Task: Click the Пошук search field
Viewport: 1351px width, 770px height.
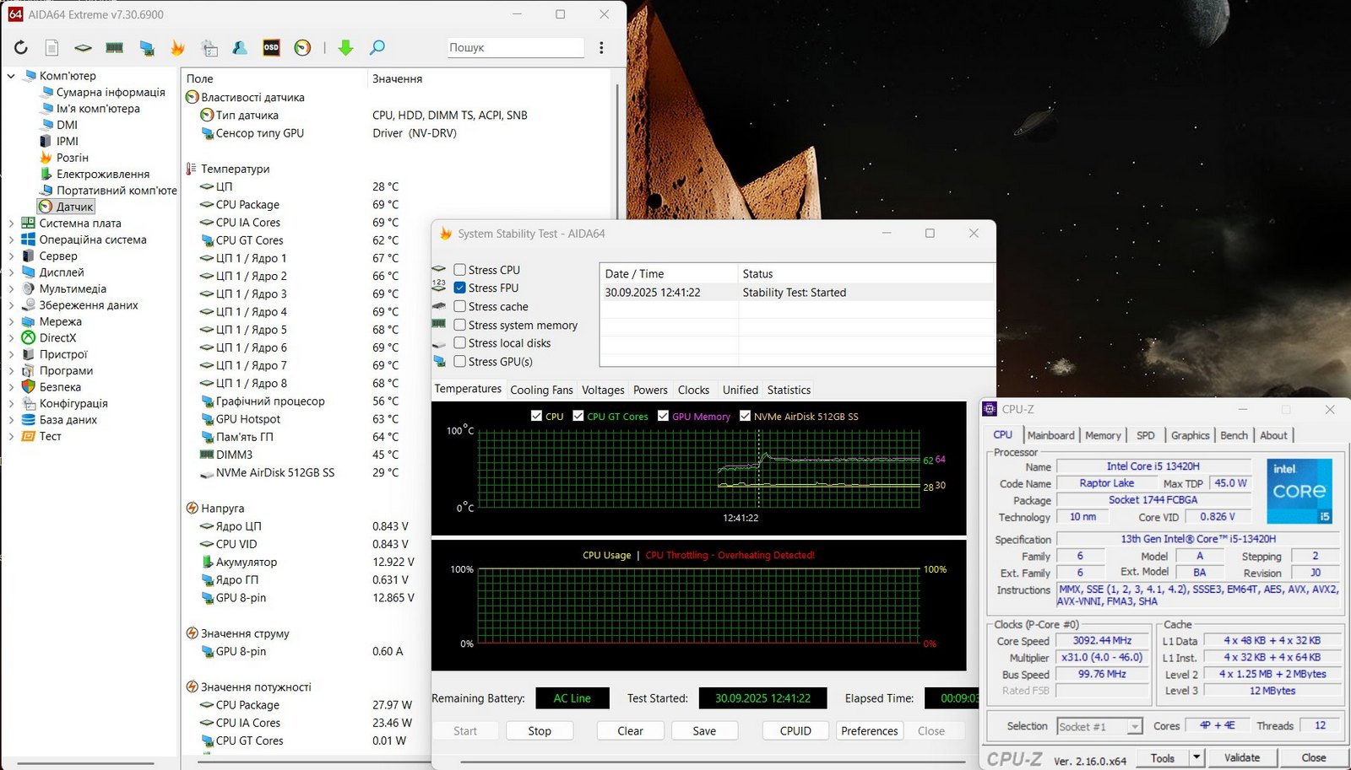Action: tap(515, 48)
